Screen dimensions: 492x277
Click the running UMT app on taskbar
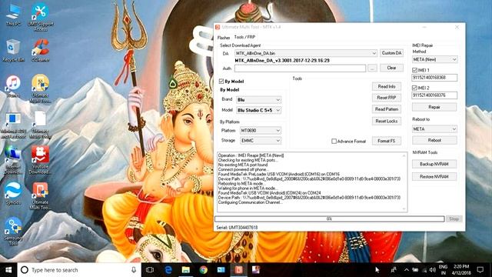[x=238, y=270]
